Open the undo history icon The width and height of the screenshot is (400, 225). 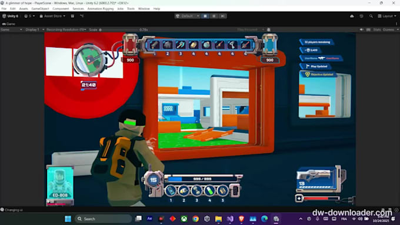[362, 16]
